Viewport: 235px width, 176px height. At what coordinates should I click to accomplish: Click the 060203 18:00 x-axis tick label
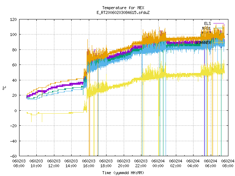tap(106, 163)
